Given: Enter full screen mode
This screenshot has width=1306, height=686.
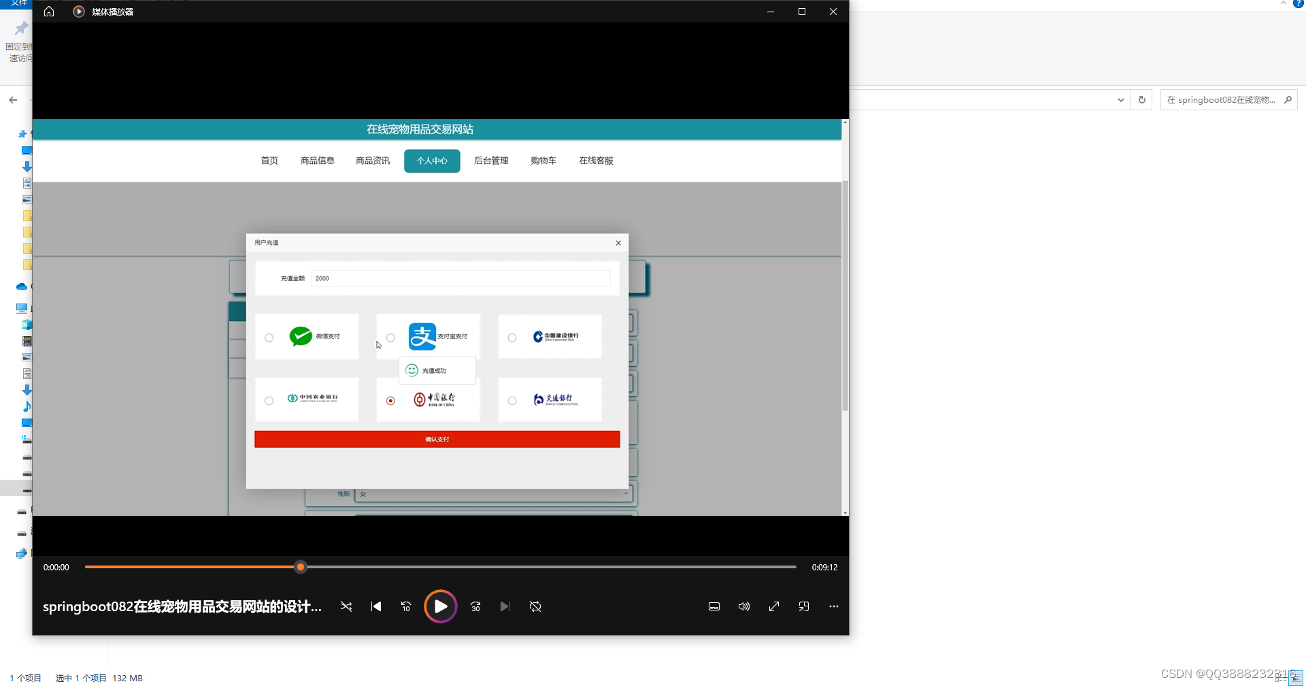Looking at the screenshot, I should point(774,606).
